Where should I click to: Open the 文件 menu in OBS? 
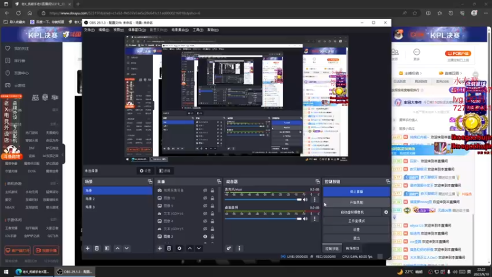pos(89,30)
